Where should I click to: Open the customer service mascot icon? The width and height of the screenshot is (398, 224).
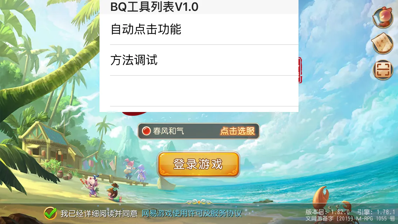pos(383,17)
